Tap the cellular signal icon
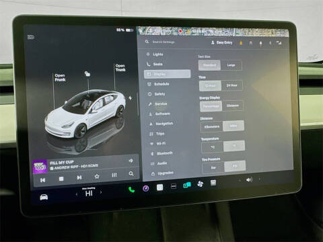 point(279,42)
